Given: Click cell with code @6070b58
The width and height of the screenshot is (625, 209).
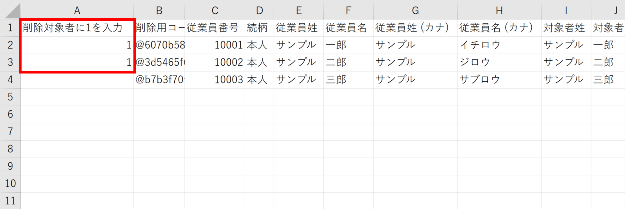Looking at the screenshot, I should coord(159,45).
